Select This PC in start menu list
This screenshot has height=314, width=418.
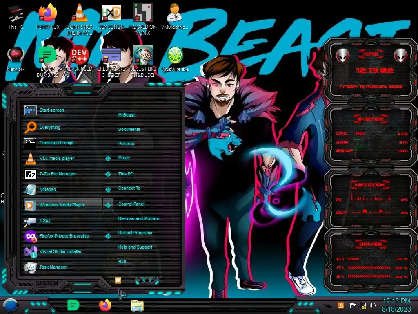pyautogui.click(x=126, y=174)
